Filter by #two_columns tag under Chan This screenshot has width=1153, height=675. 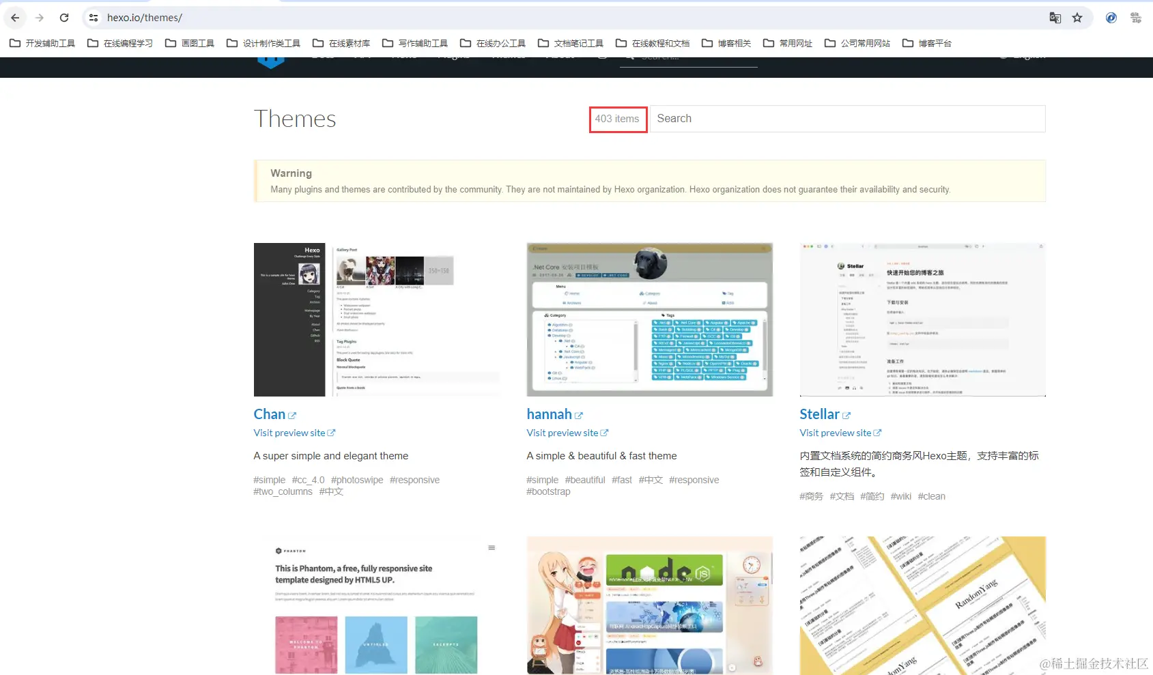tap(283, 491)
